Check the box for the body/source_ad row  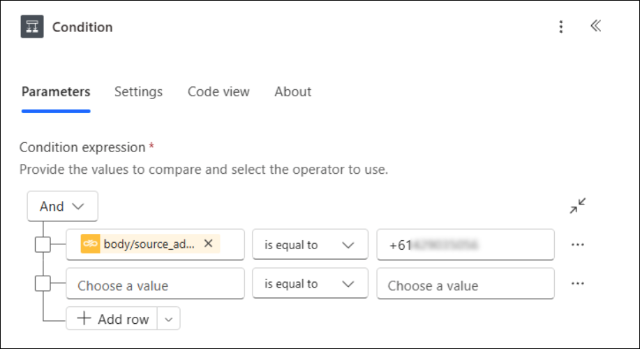click(x=43, y=244)
